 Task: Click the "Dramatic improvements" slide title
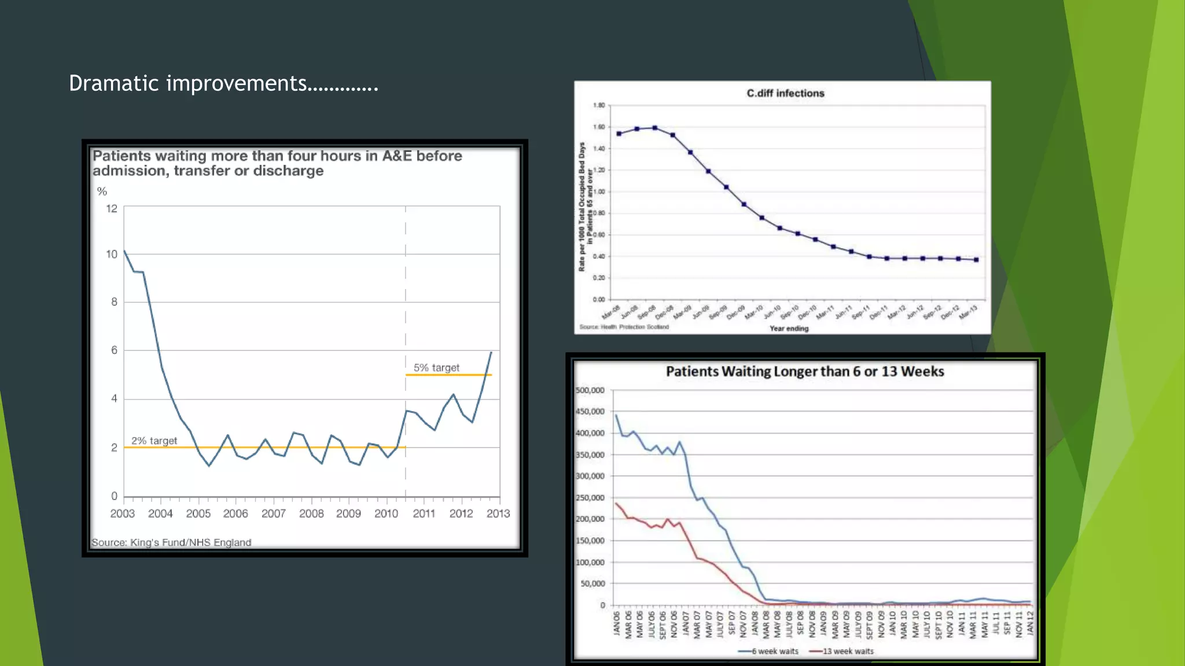click(223, 84)
